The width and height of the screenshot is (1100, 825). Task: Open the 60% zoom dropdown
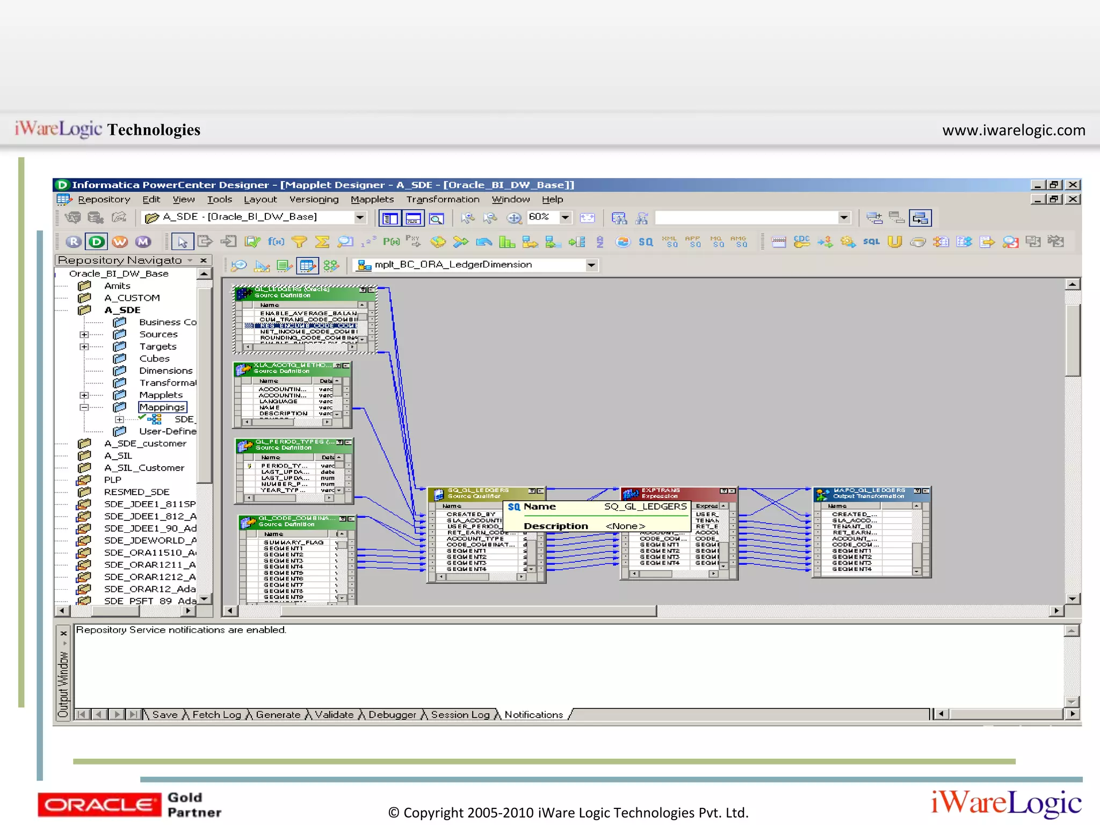point(565,218)
